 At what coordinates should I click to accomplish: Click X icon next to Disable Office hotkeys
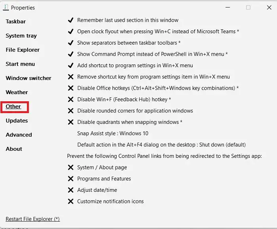71,88
